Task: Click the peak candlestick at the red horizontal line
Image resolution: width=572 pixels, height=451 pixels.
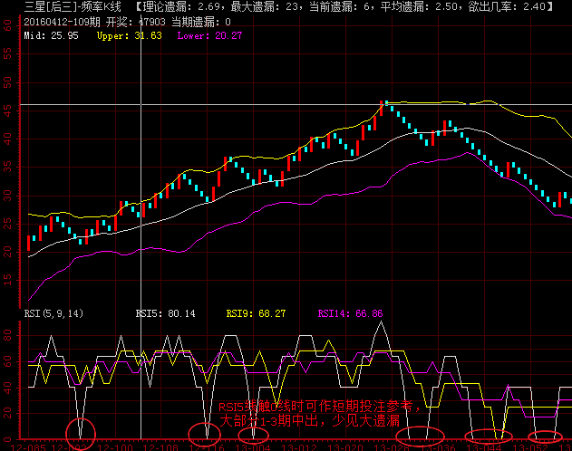Action: (x=383, y=106)
